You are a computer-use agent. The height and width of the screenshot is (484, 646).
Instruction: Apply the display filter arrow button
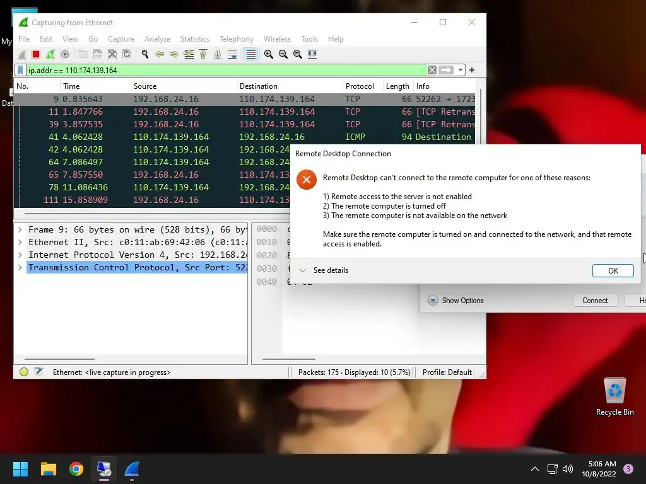pos(446,70)
